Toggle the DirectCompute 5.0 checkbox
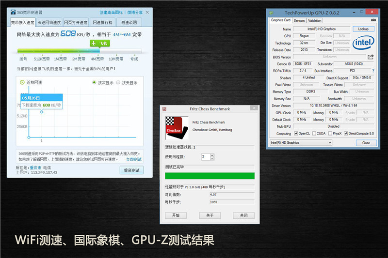The image size is (388, 258). coord(346,133)
